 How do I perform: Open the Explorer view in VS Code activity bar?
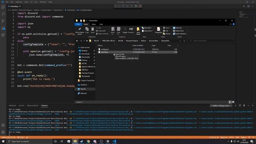click(3, 7)
